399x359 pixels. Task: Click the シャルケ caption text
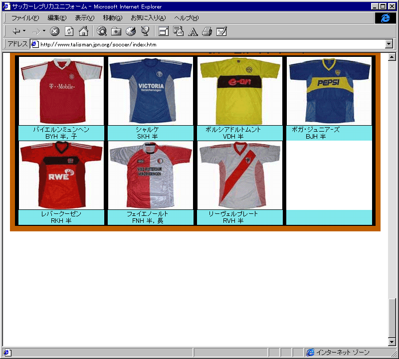147,130
